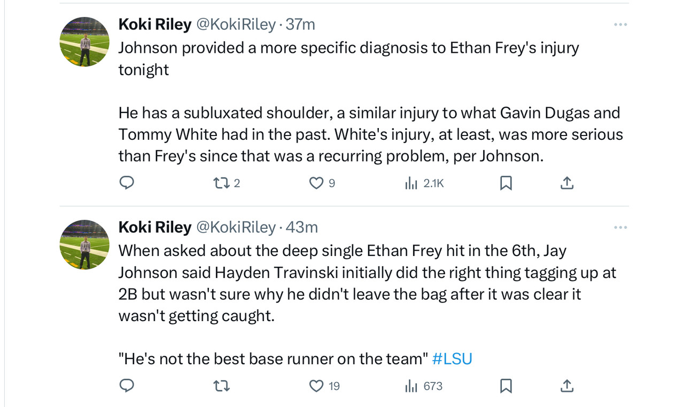This screenshot has width=684, height=407.
Task: Like the tweet about Frey's shoulder injury
Action: (x=316, y=183)
